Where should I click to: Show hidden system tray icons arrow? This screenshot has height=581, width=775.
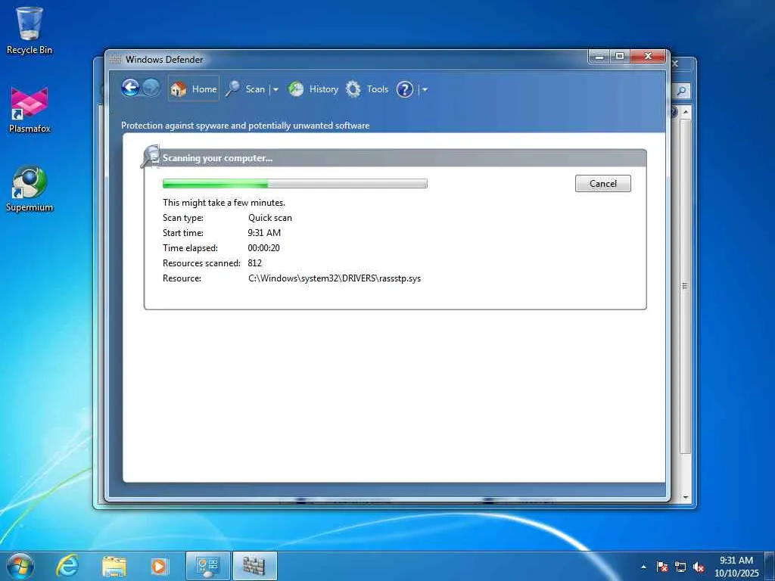(643, 567)
